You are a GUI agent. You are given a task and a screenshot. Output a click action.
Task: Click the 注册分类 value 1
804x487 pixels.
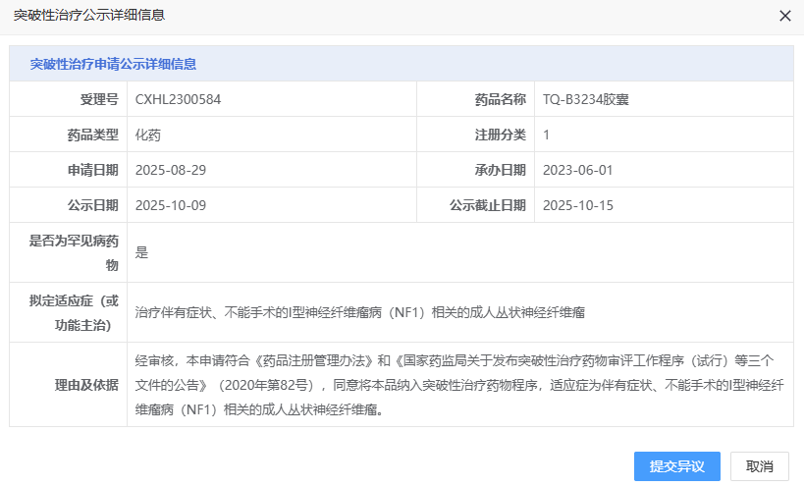coord(546,135)
